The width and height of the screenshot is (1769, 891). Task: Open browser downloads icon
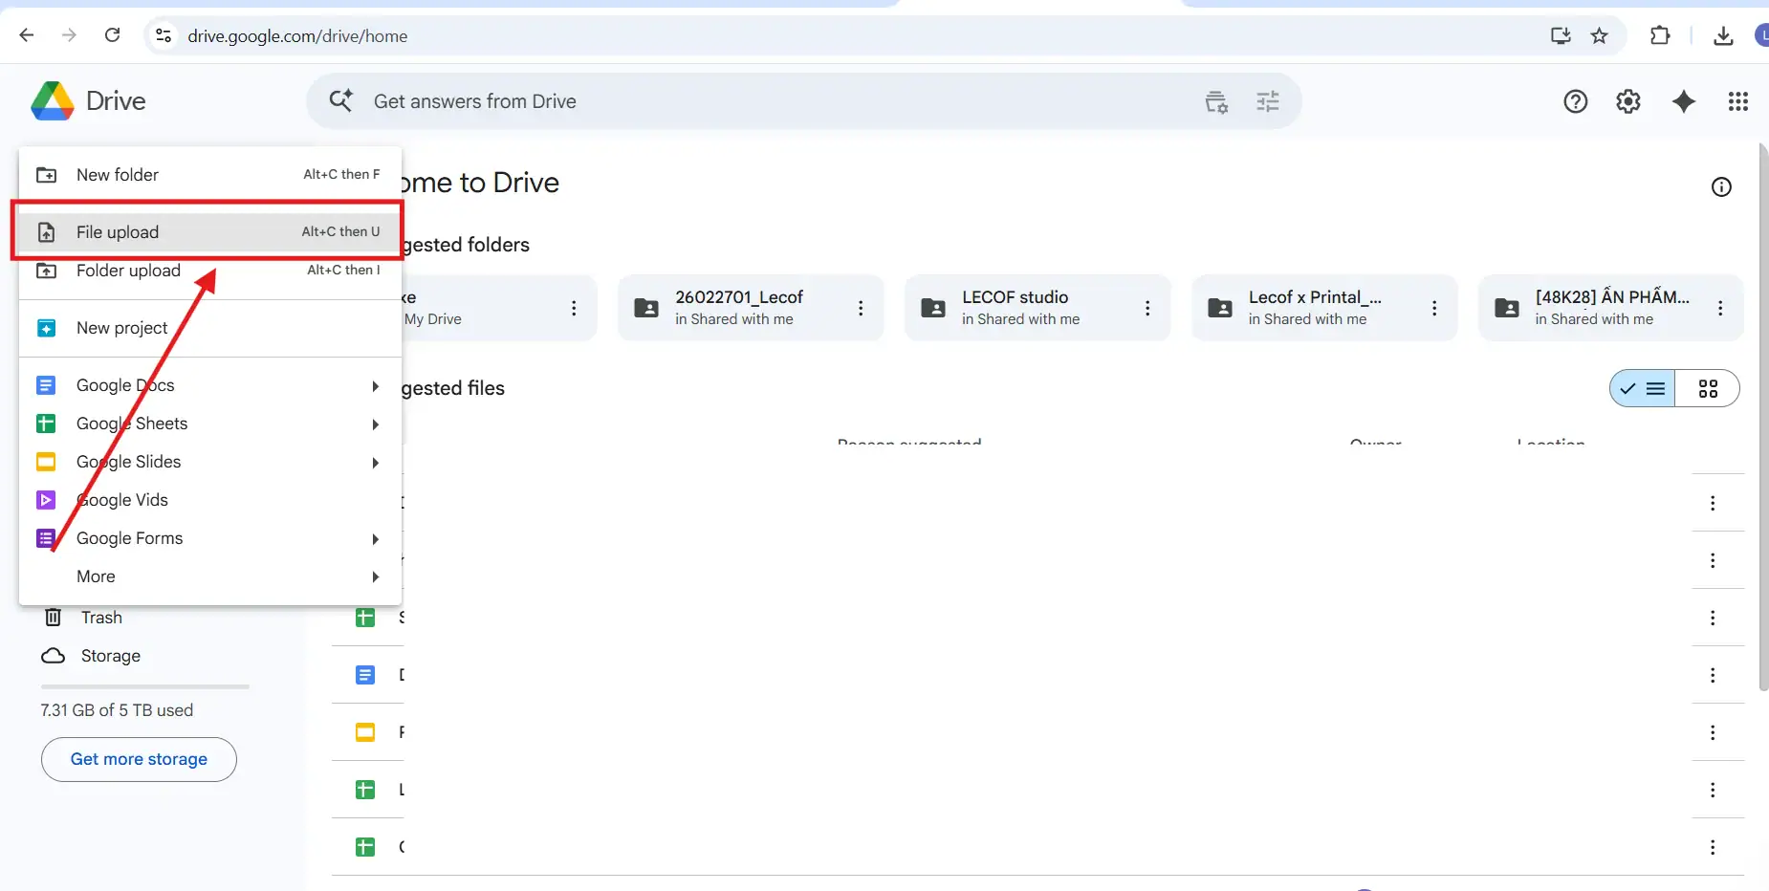coord(1723,35)
